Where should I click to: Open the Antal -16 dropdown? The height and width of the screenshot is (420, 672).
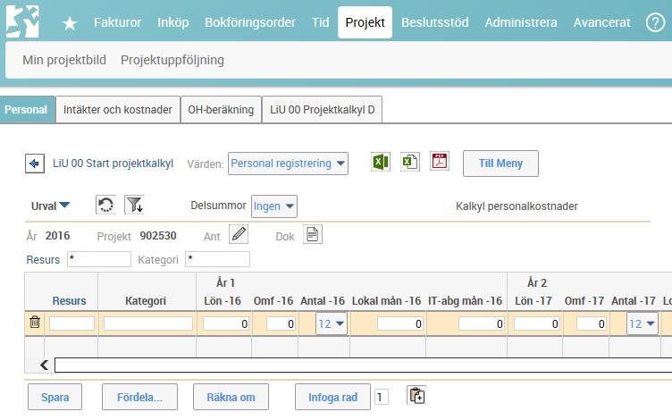coord(332,323)
